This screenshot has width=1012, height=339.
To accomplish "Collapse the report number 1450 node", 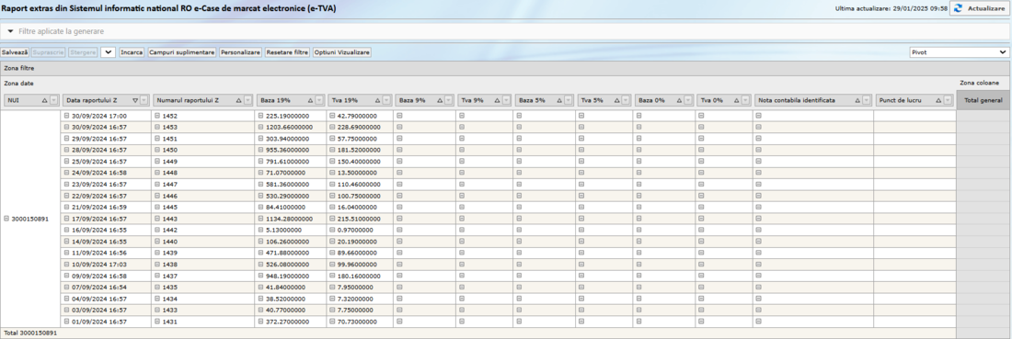I will (156, 150).
